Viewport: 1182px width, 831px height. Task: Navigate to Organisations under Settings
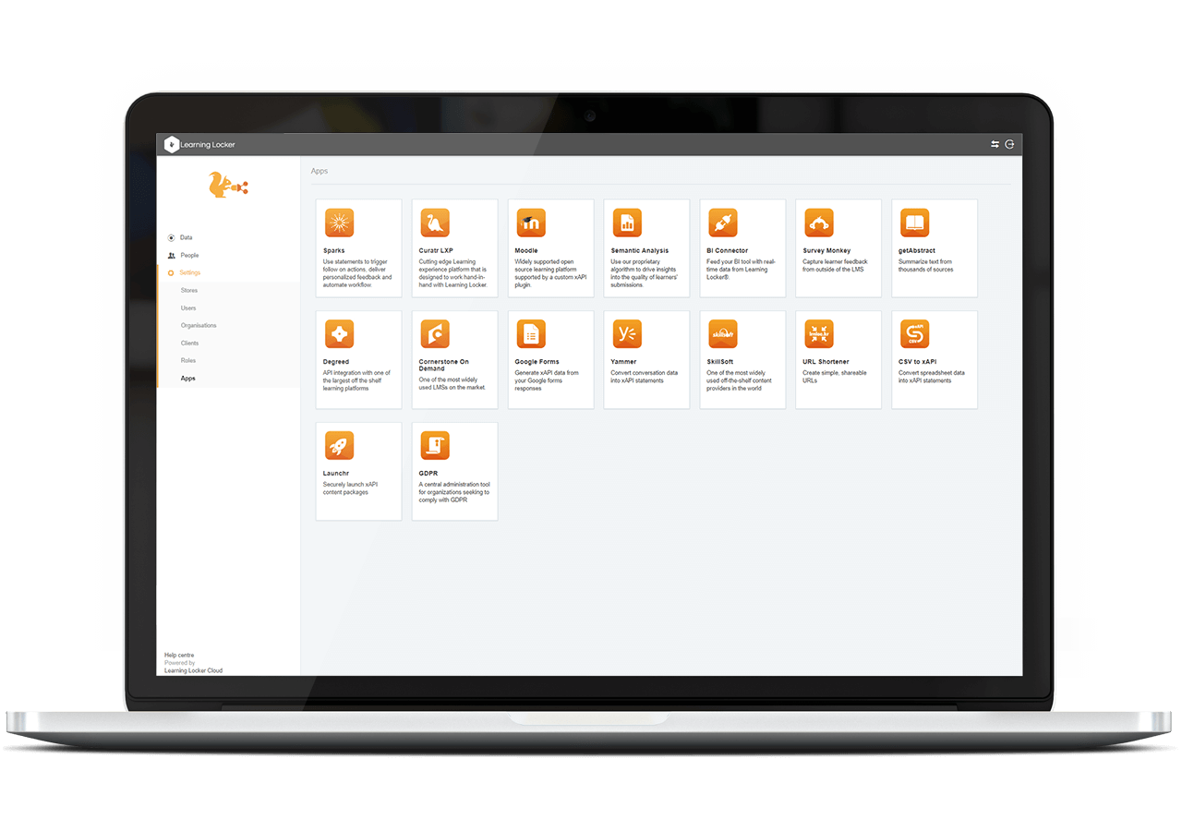click(199, 326)
